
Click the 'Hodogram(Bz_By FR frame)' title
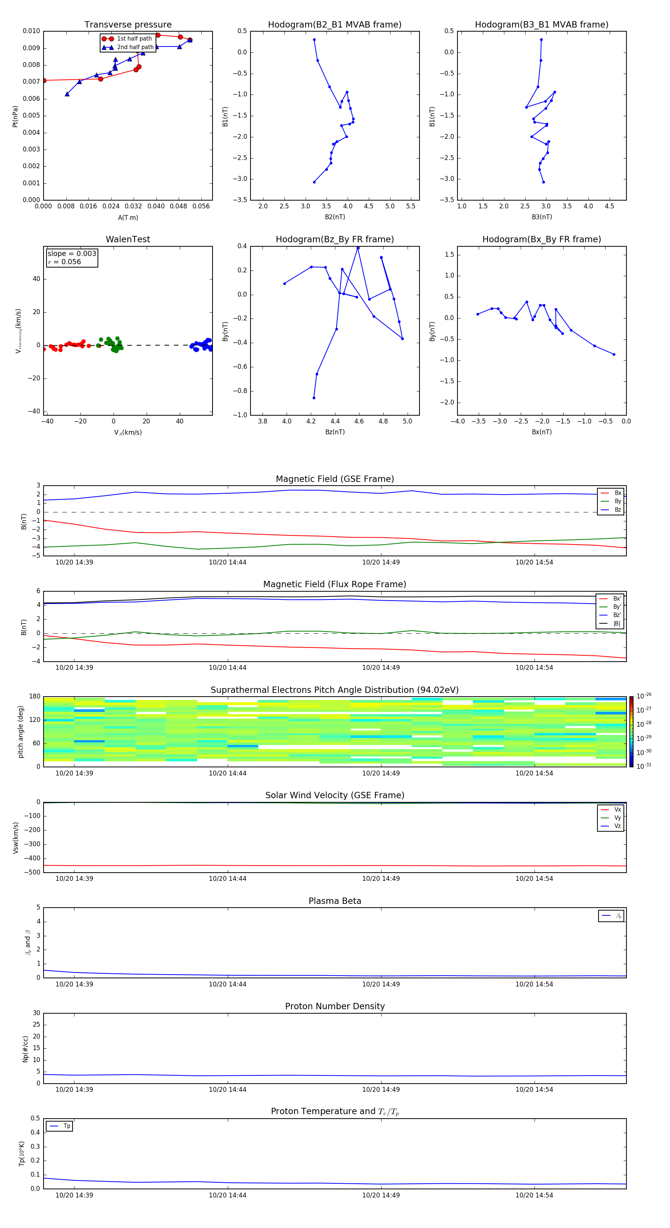click(x=335, y=239)
